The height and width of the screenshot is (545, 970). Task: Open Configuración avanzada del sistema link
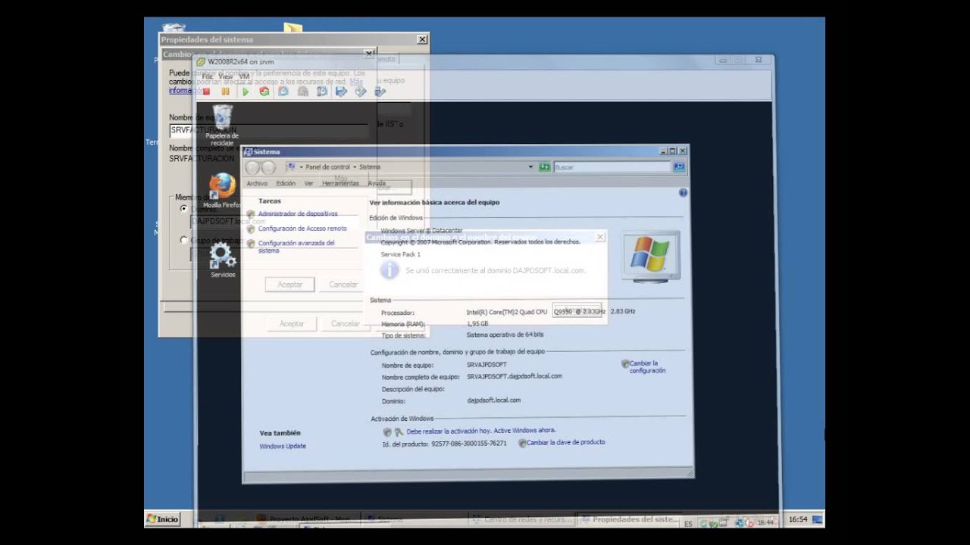click(296, 247)
